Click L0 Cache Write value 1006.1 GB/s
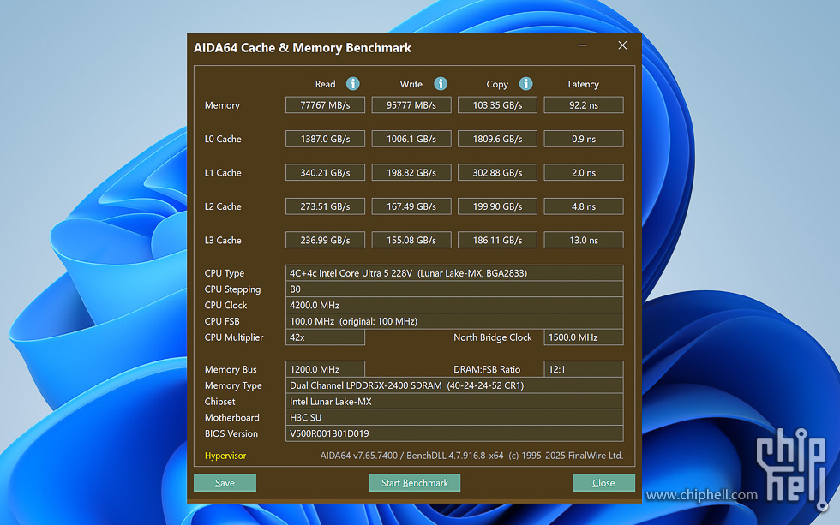The image size is (840, 525). tap(411, 139)
